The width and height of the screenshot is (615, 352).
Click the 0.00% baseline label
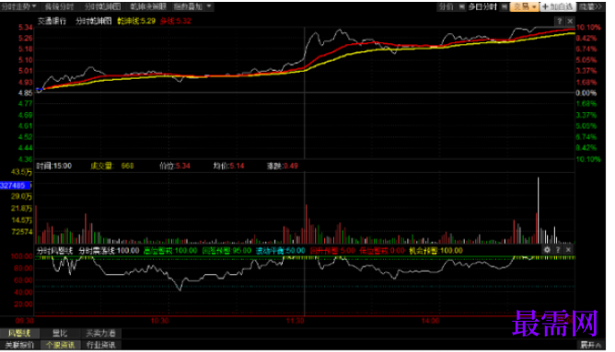pos(586,93)
